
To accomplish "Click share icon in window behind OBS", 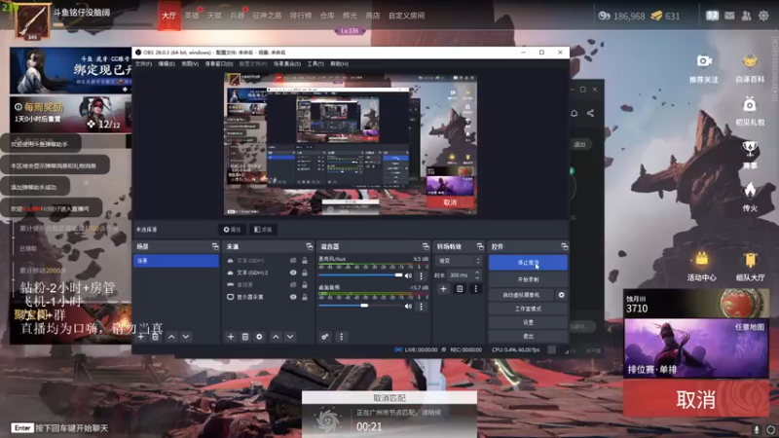I will tap(590, 113).
